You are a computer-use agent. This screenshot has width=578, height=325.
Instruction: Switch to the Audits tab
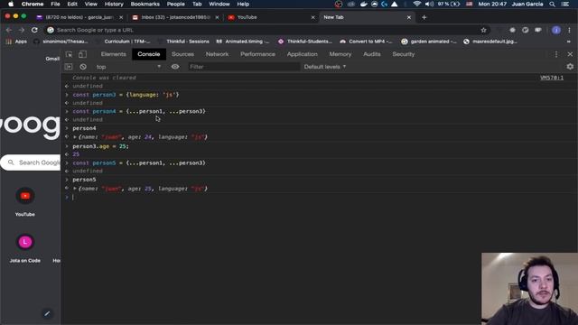(371, 54)
